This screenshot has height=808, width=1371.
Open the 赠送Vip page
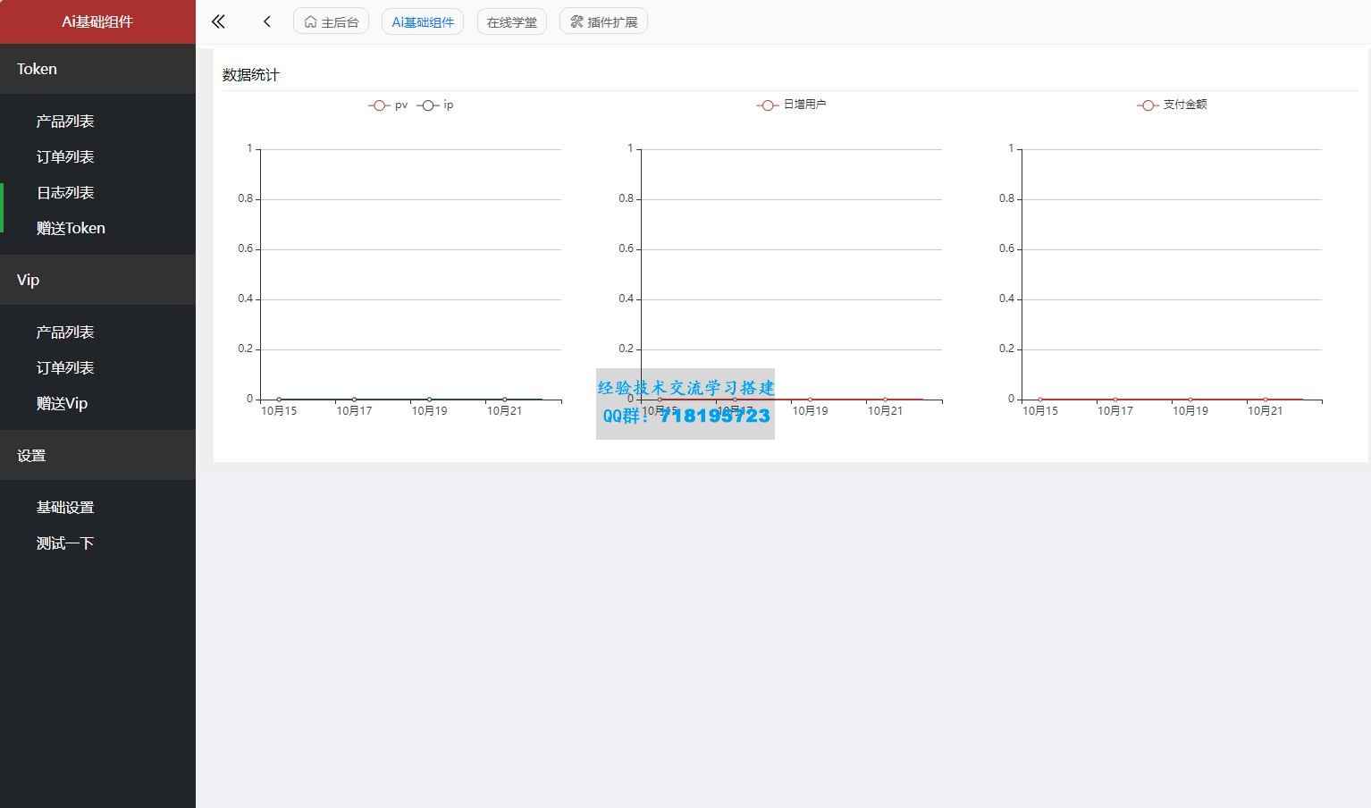pyautogui.click(x=62, y=403)
